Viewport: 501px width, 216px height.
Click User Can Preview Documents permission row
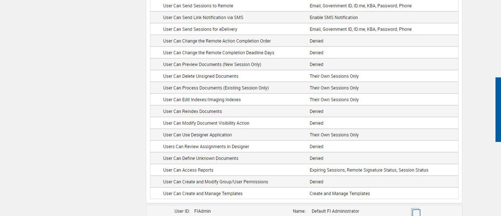coord(212,65)
